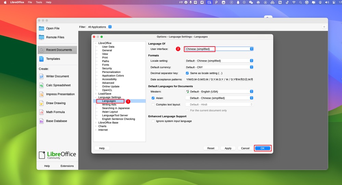Click the QQ penguin icon in menu bar
This screenshot has width=342, height=185.
coord(238,2)
